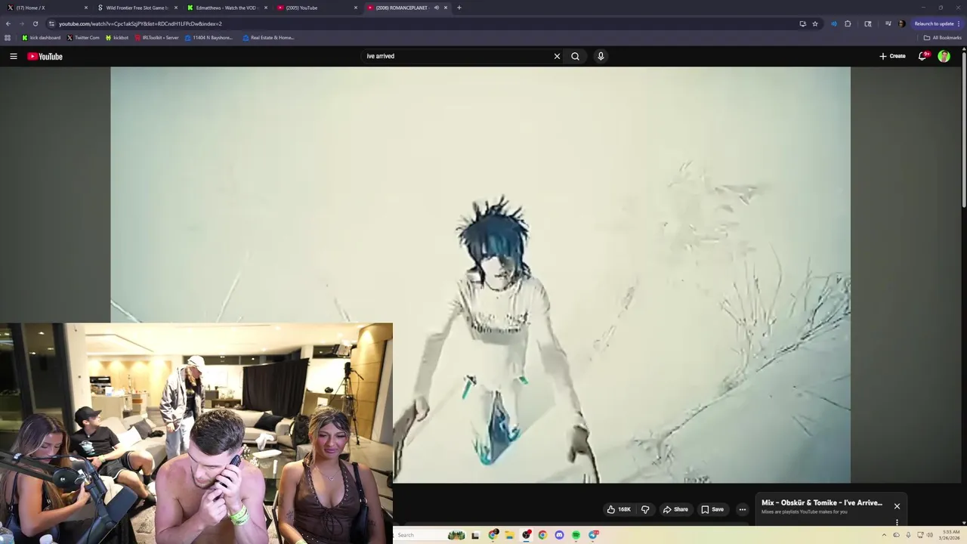Open All Bookmarks folder

942,37
